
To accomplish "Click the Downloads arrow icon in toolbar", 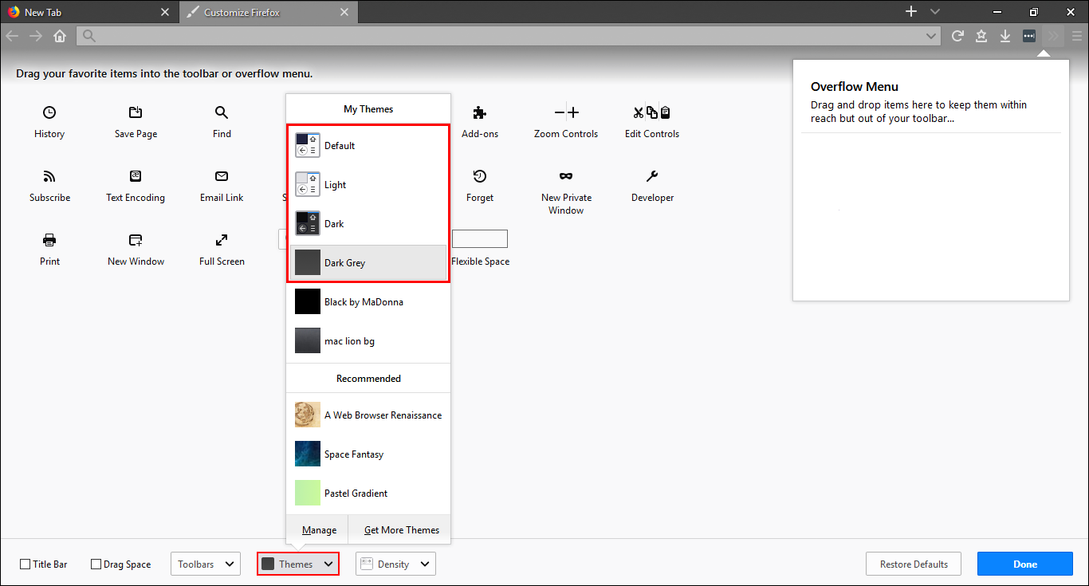I will click(1005, 36).
